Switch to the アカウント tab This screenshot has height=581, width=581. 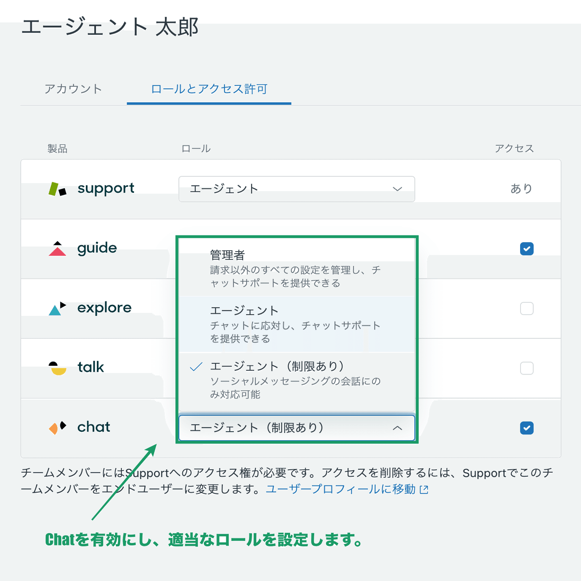73,89
